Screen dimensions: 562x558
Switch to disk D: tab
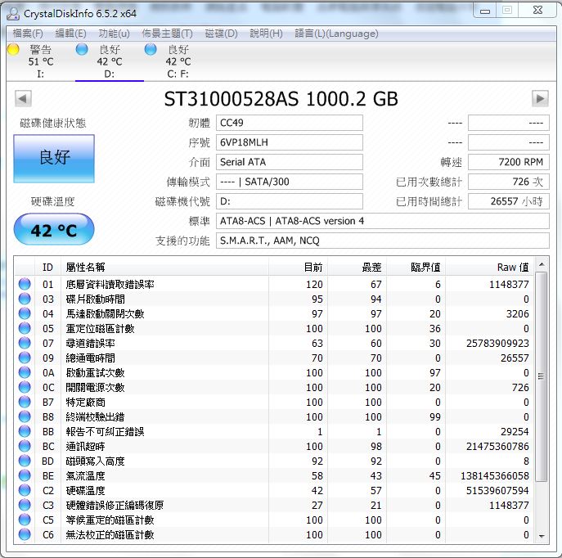tap(110, 61)
